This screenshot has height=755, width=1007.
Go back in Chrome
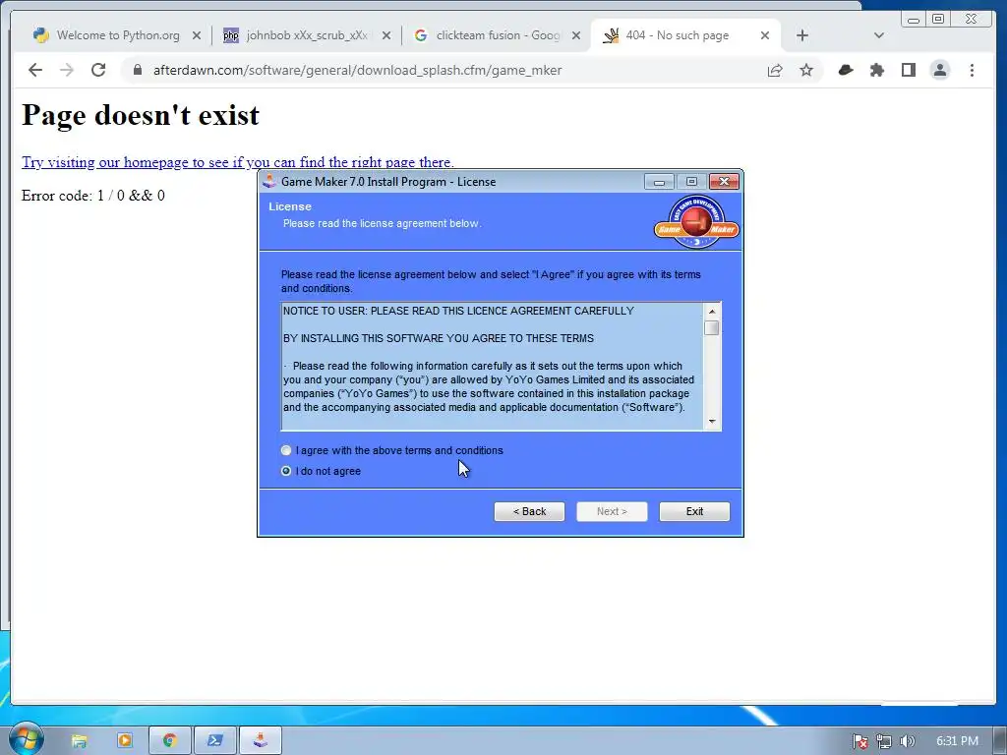click(35, 70)
